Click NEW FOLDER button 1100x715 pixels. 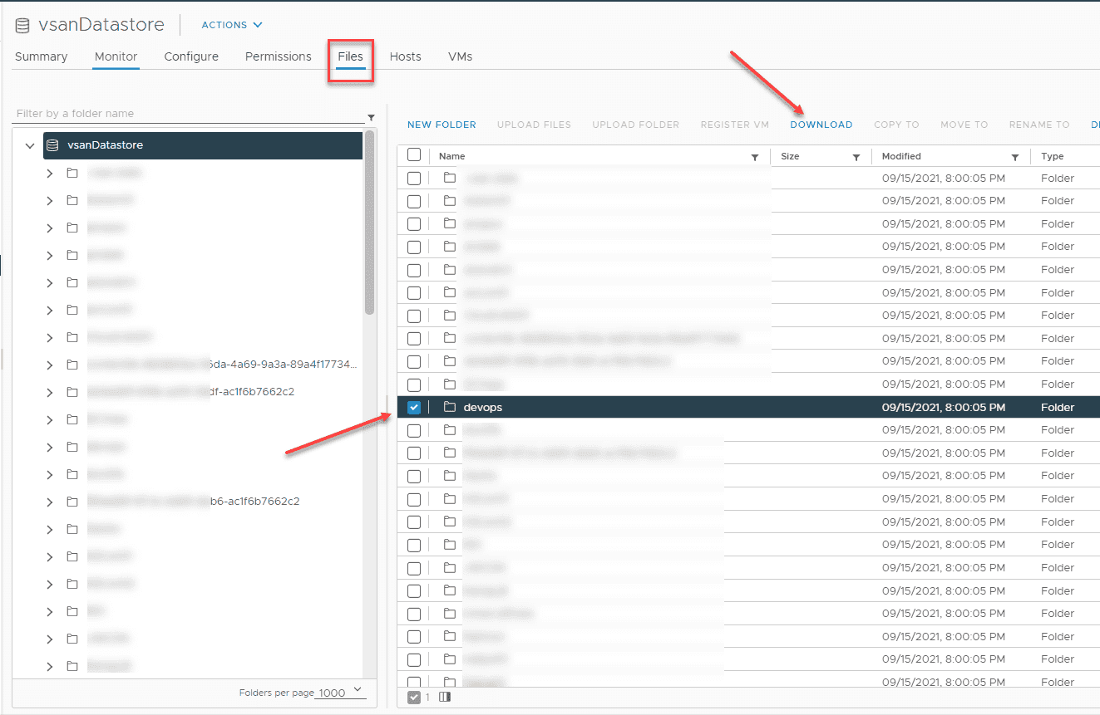coord(441,125)
